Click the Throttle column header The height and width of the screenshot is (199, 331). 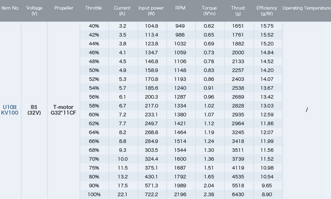tap(94, 8)
